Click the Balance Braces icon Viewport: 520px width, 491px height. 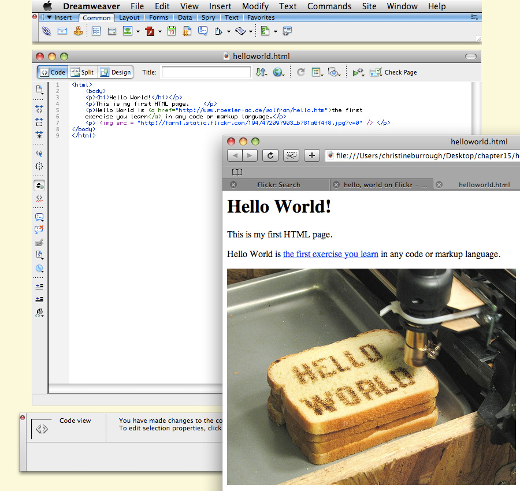pyautogui.click(x=39, y=166)
